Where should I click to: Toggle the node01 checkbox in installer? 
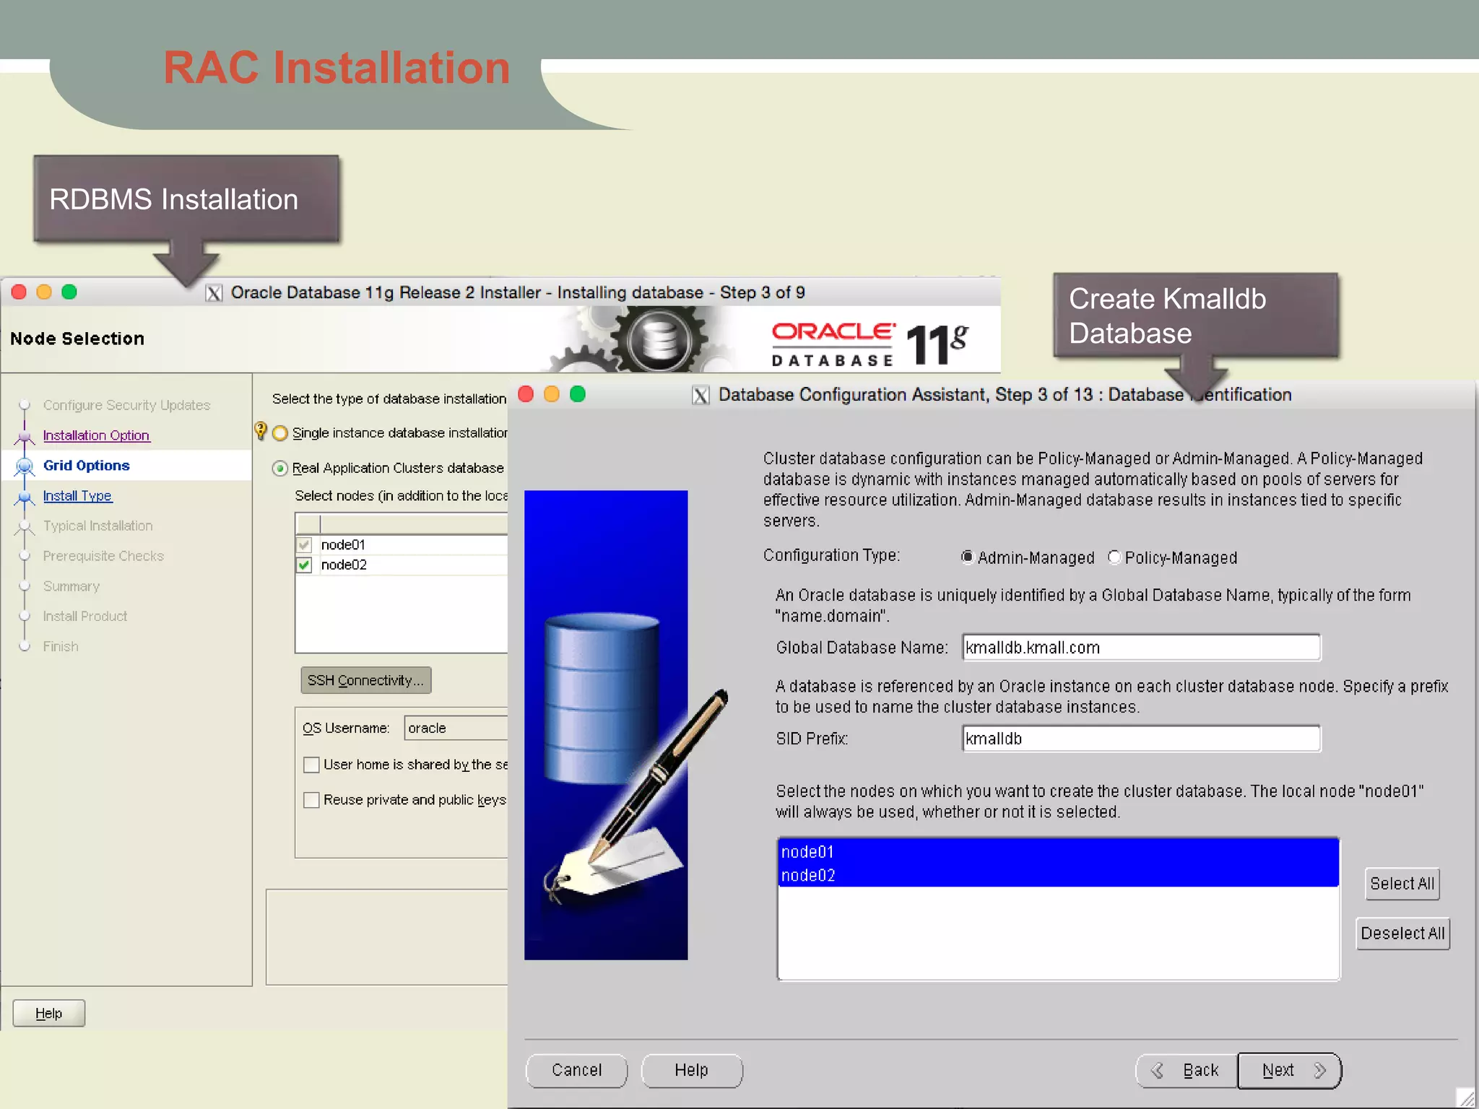305,545
